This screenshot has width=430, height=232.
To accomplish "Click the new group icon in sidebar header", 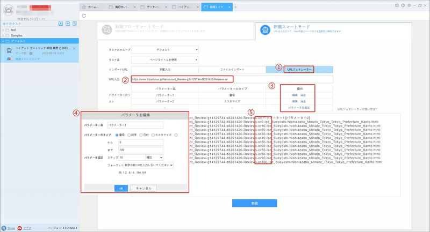I will pyautogui.click(x=68, y=24).
